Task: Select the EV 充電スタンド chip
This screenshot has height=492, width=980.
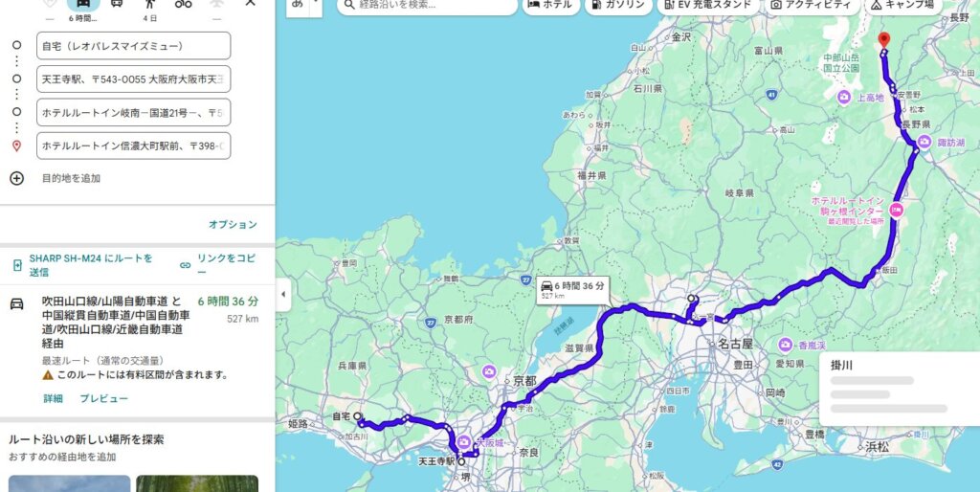Action: 707,5
